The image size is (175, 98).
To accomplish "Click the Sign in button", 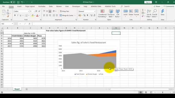I will click(148, 2).
